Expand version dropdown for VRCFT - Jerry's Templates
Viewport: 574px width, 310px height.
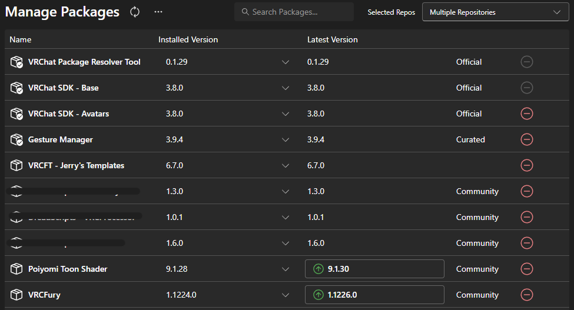click(x=286, y=166)
